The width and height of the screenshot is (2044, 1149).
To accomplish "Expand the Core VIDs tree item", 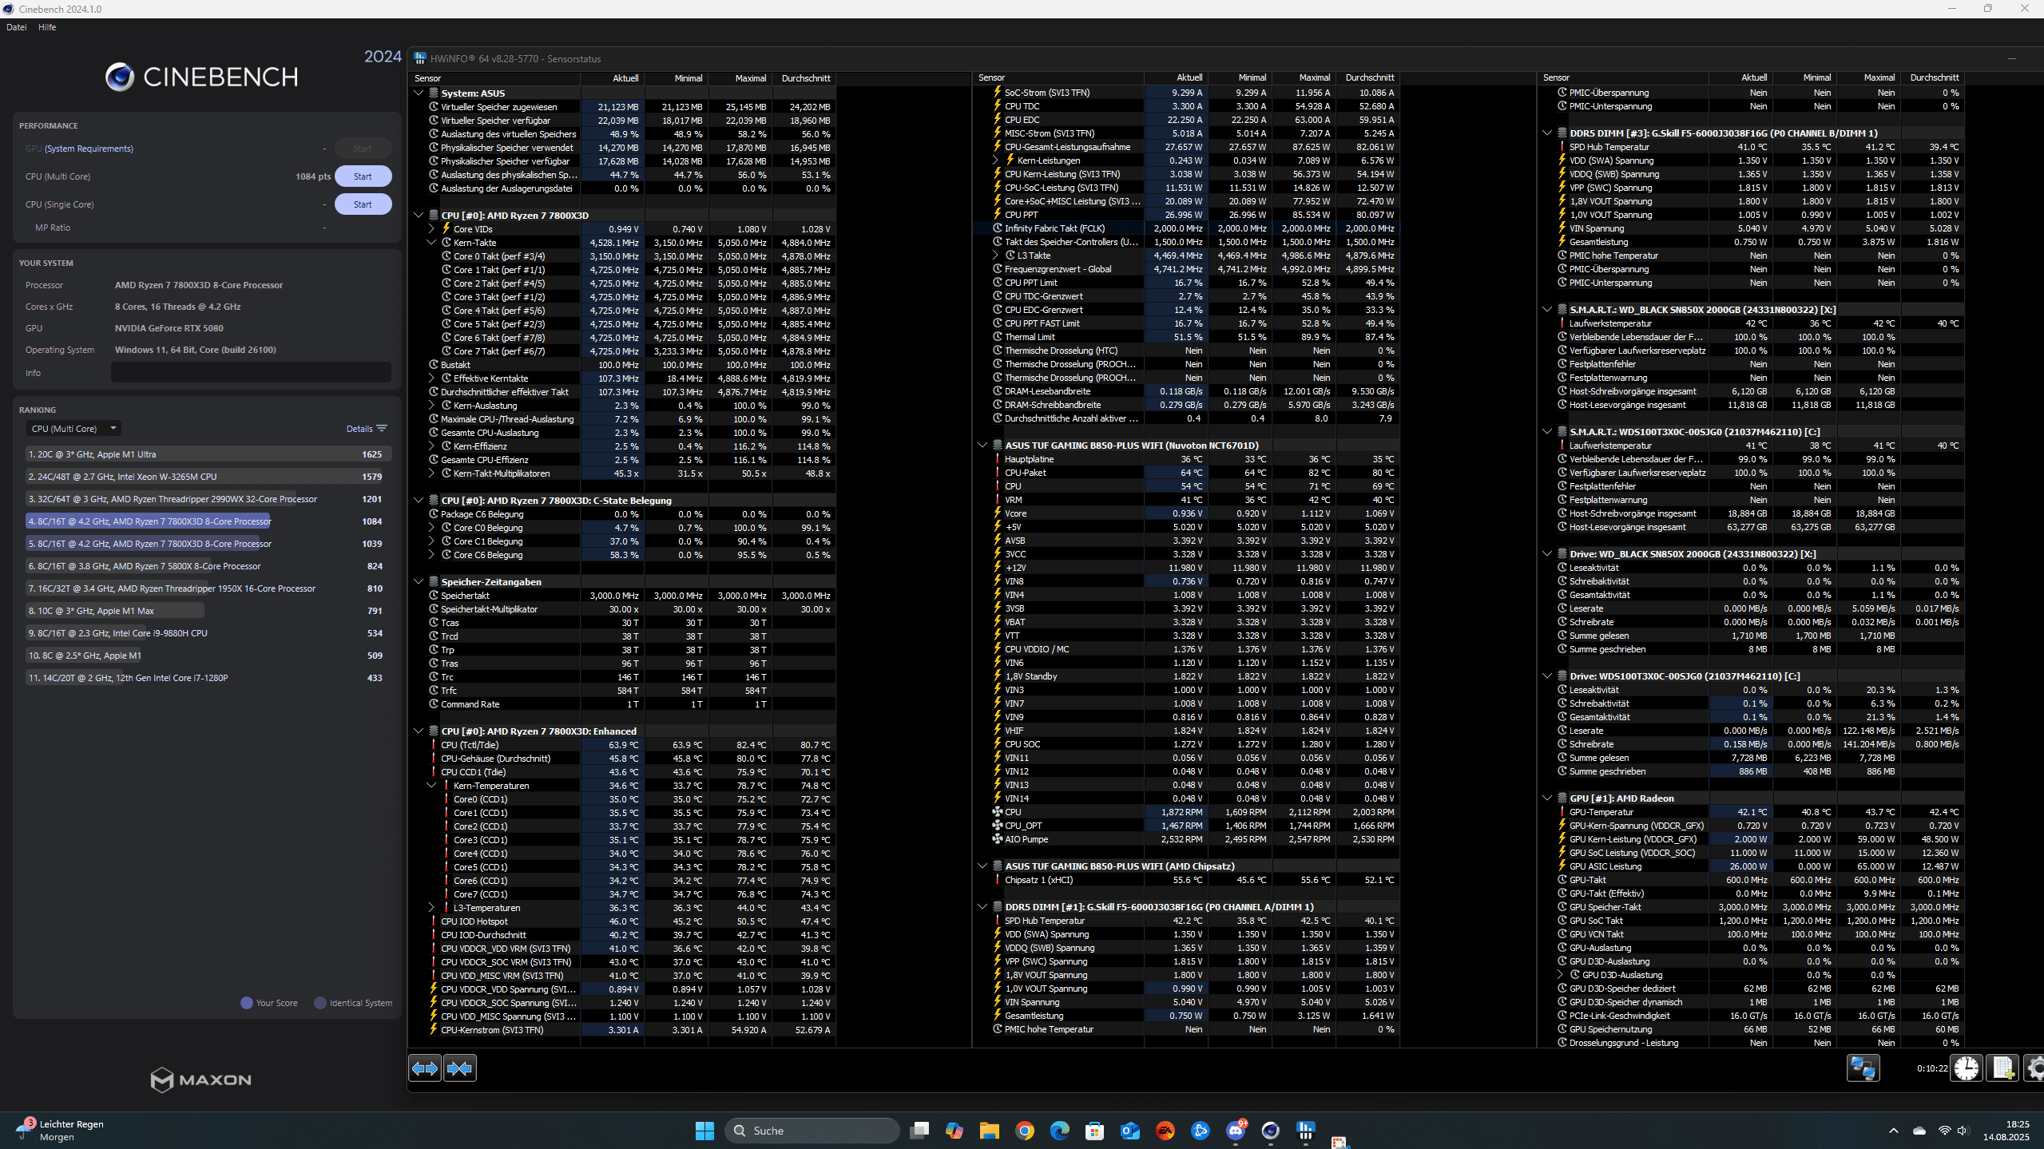I will (431, 229).
